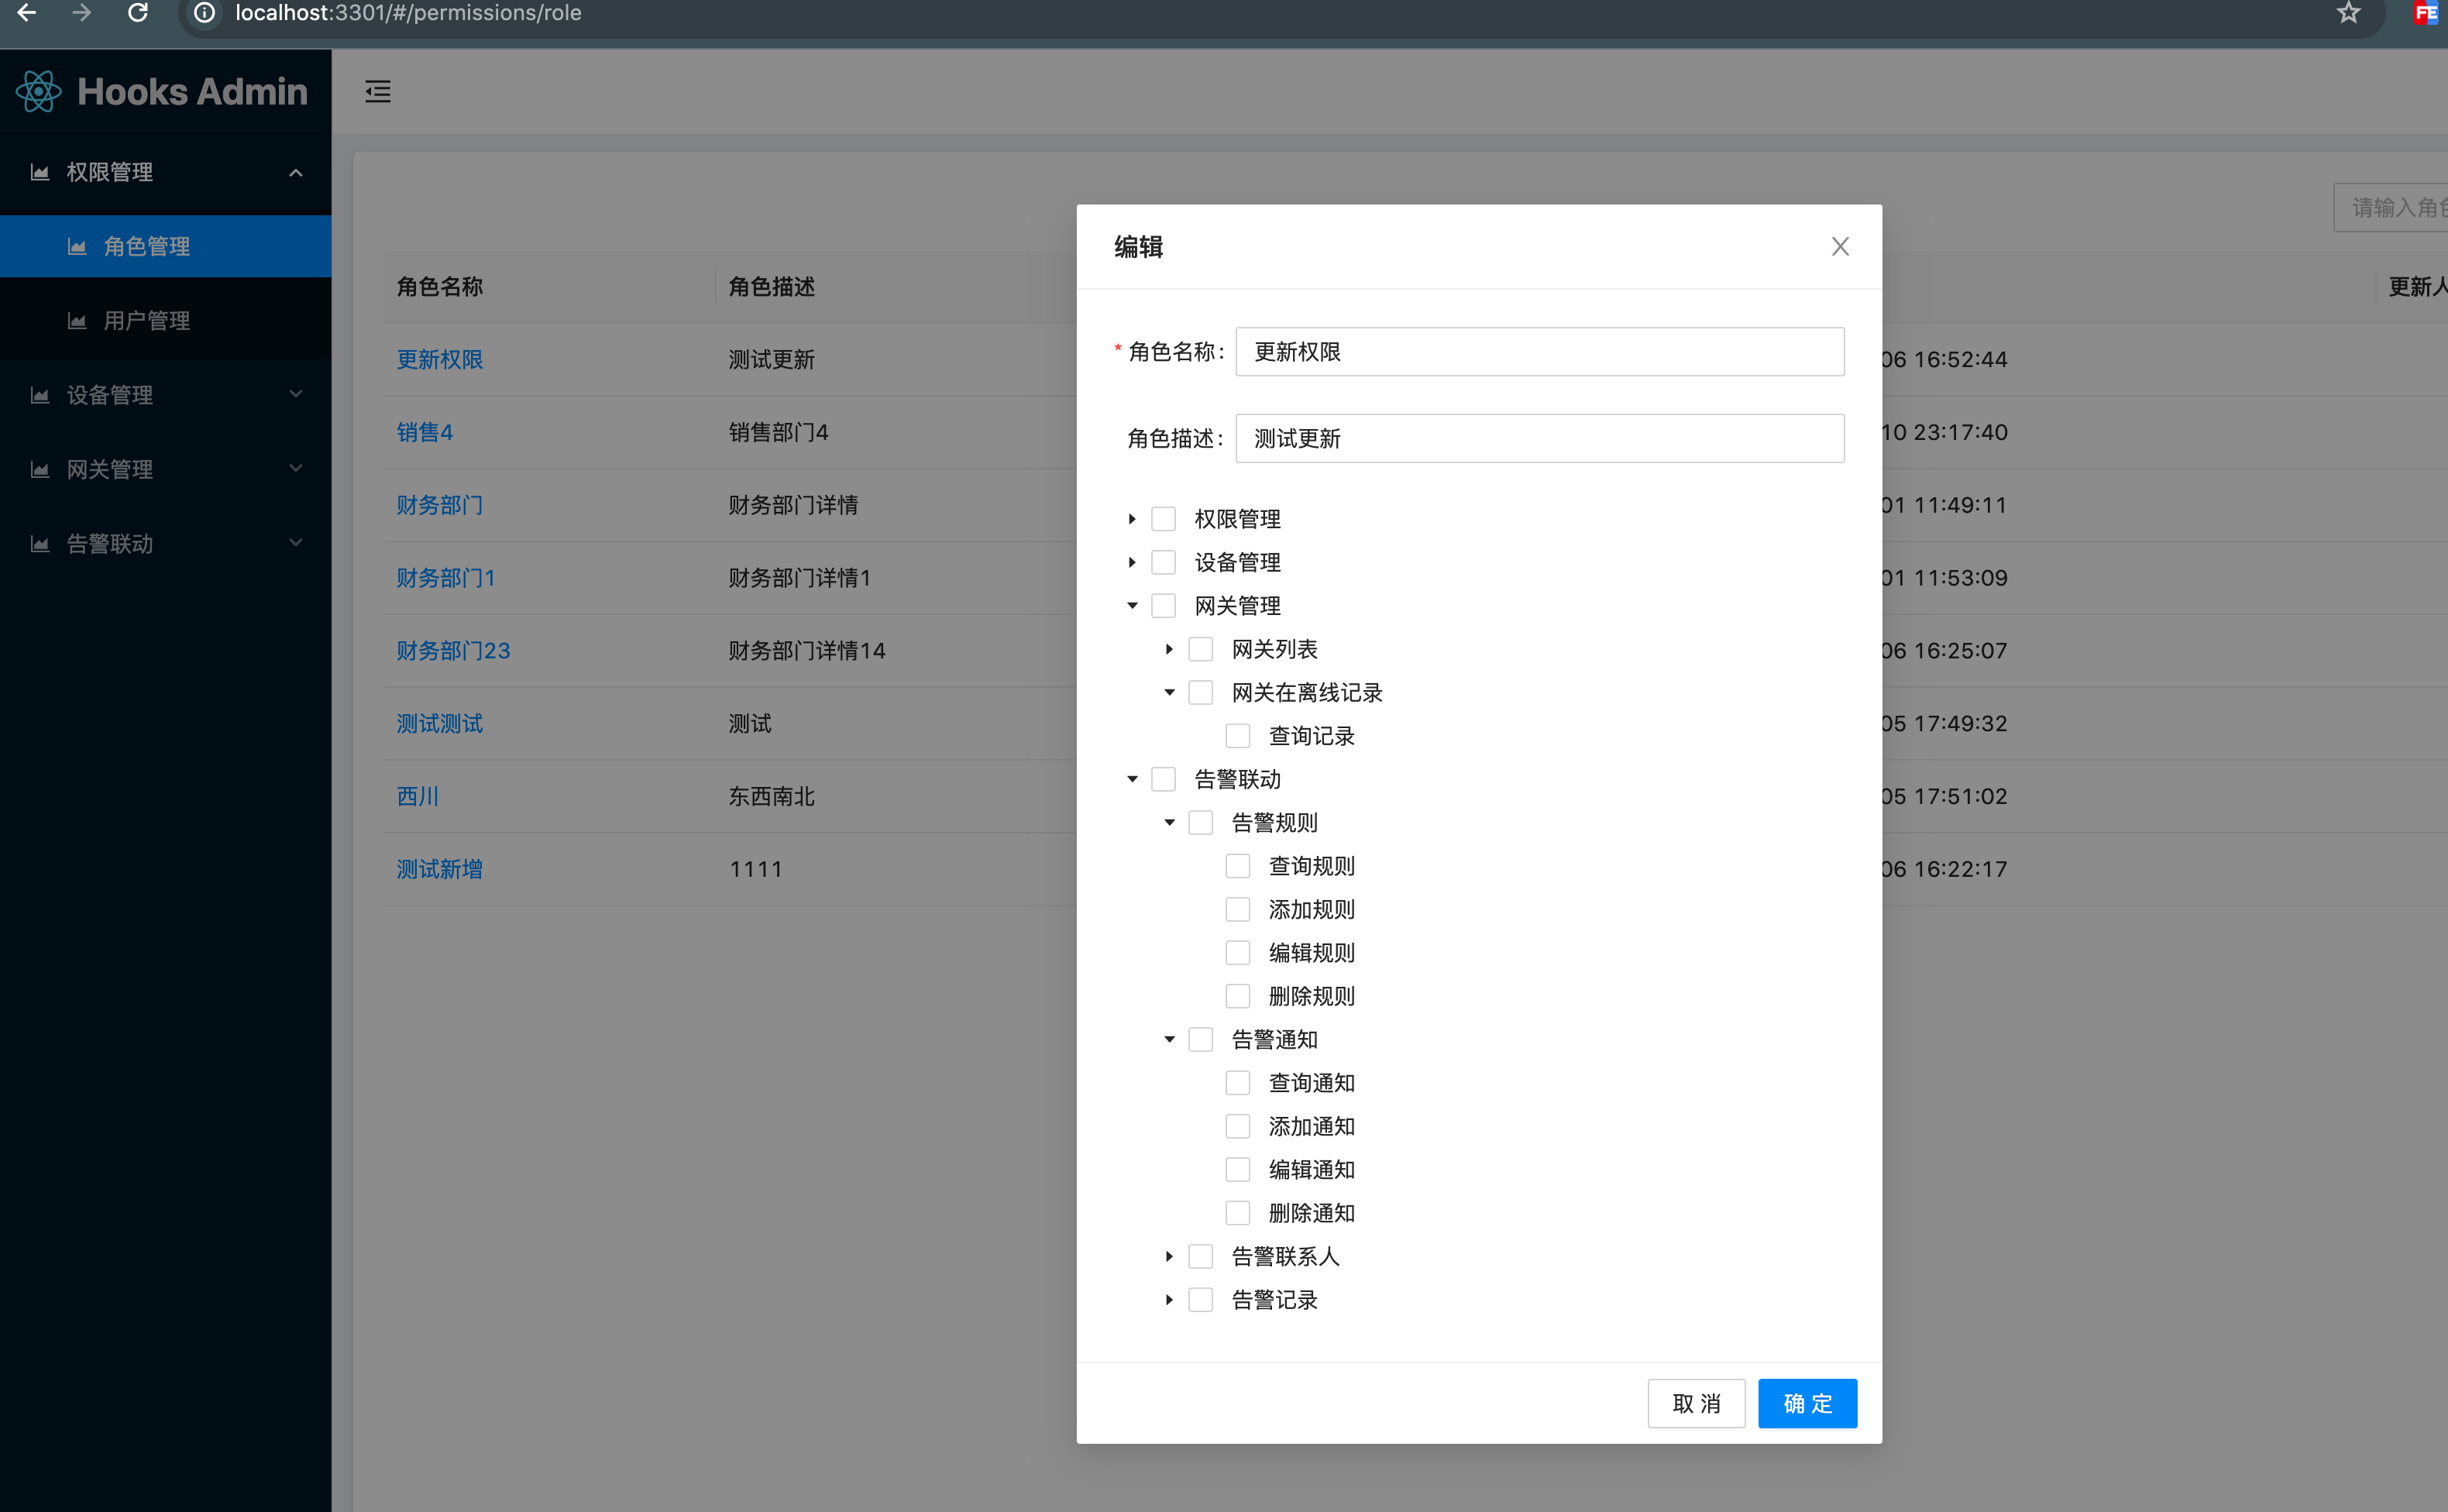
Task: Click the chart icon beside 角色管理
Action: pos(77,246)
